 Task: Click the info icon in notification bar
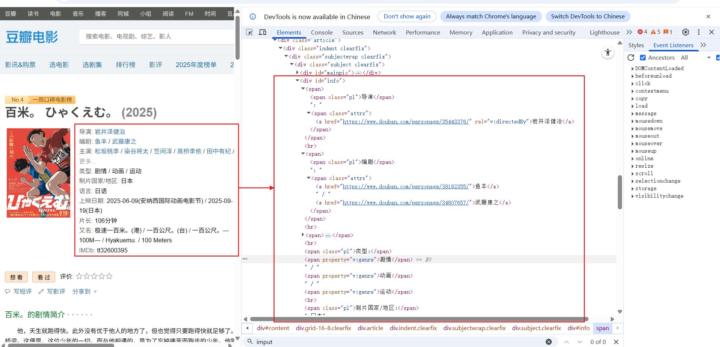253,17
